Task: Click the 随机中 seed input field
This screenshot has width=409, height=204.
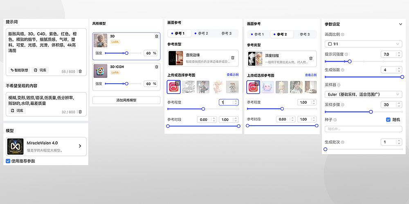Action: pyautogui.click(x=363, y=129)
